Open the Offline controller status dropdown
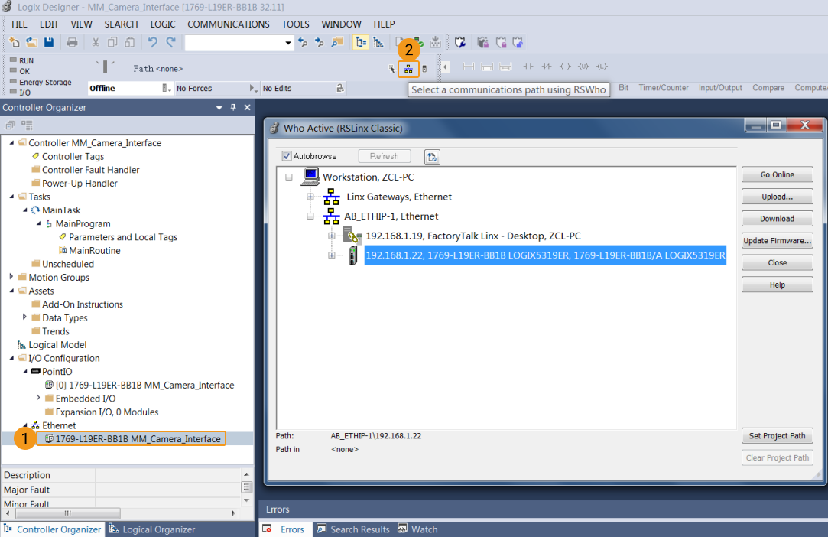The image size is (828, 537). click(x=167, y=89)
